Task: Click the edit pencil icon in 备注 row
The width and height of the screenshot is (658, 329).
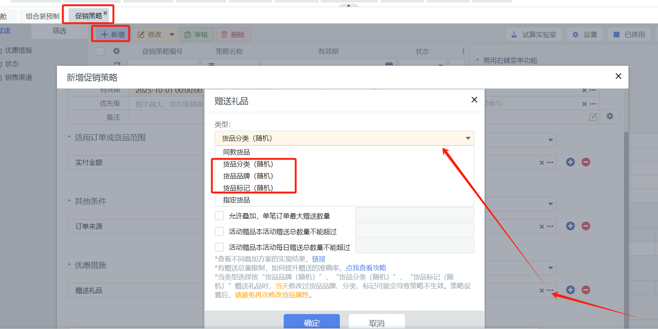Action: click(593, 117)
